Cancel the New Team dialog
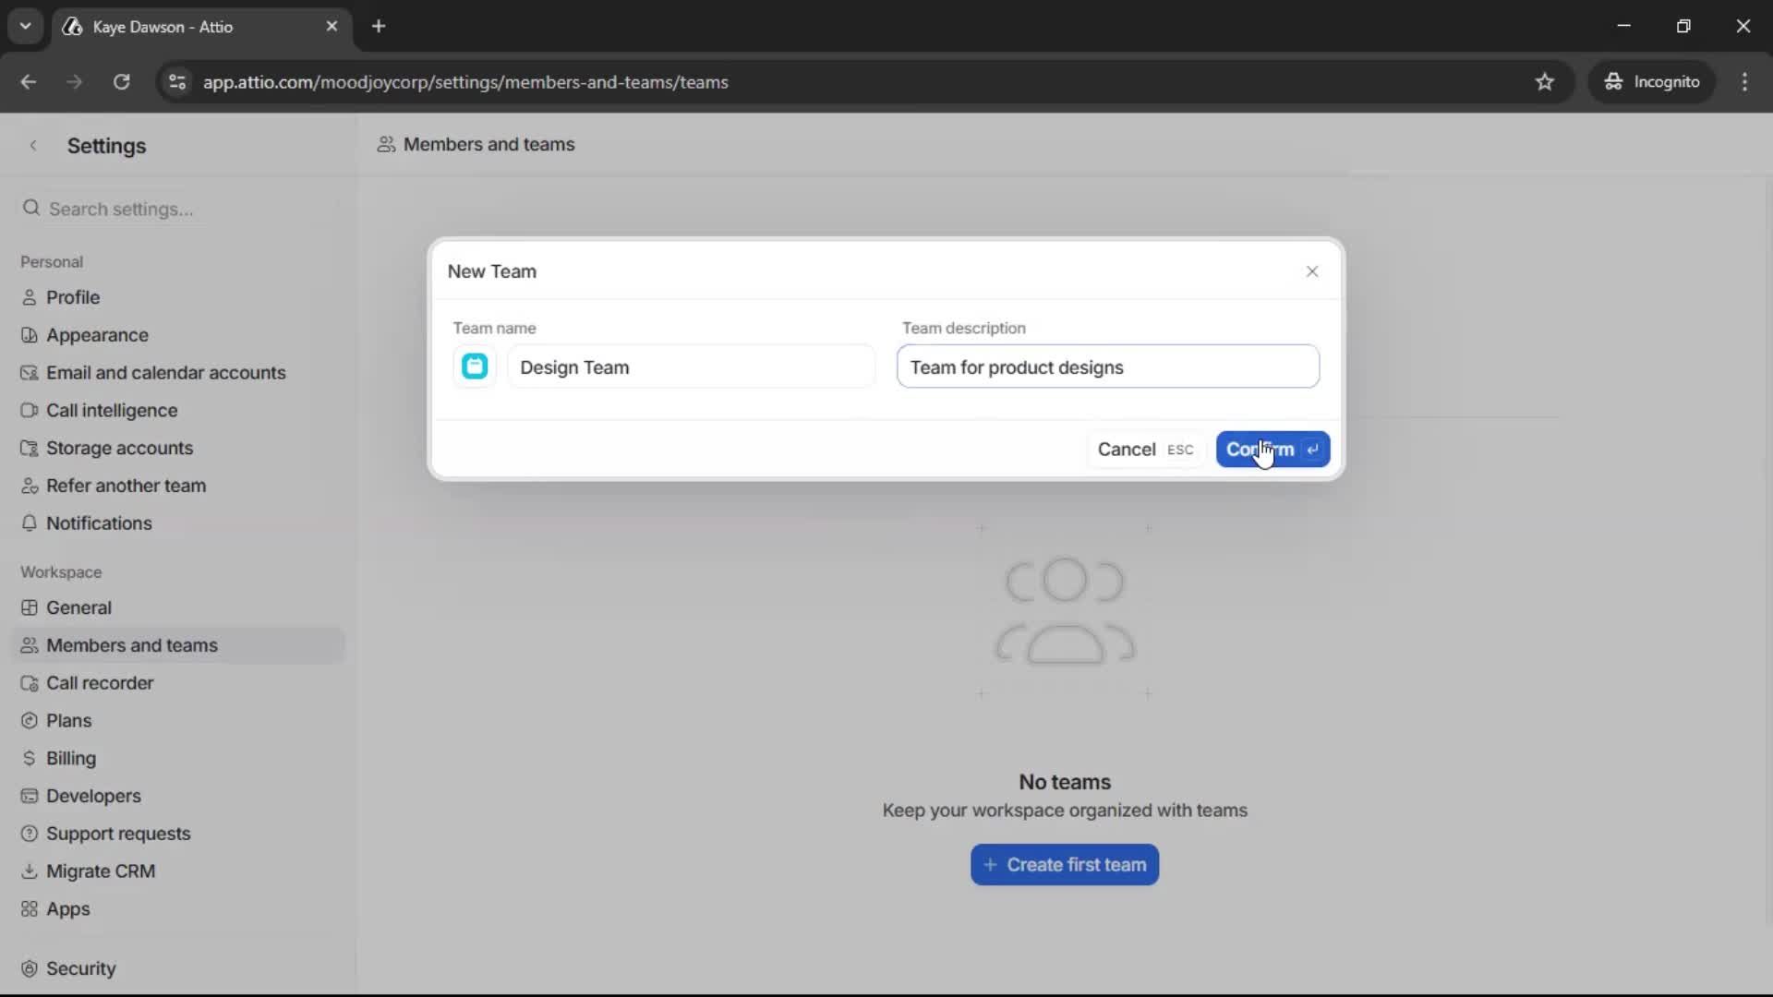 point(1126,450)
